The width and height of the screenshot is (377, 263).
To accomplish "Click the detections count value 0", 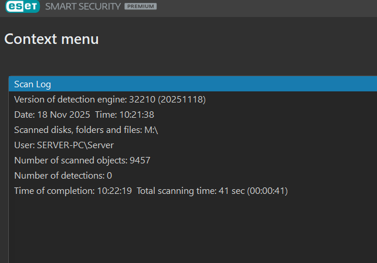I will (x=110, y=175).
